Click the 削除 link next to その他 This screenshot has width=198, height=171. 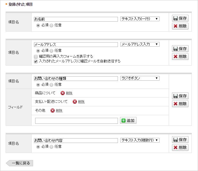click(59, 110)
